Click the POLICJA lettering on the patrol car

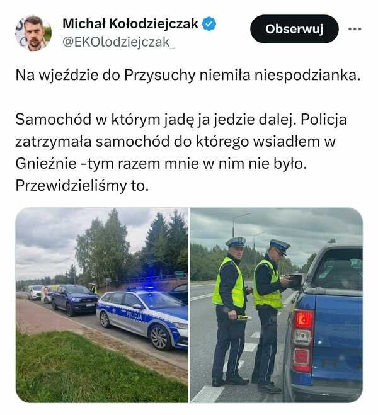coord(134,316)
